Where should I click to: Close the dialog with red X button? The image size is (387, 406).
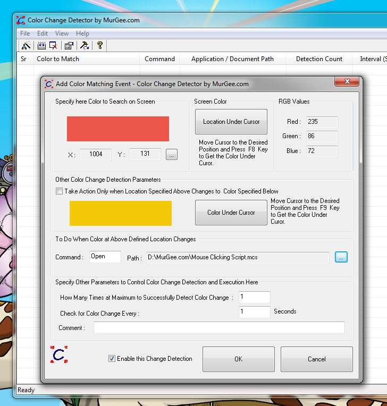click(x=347, y=81)
